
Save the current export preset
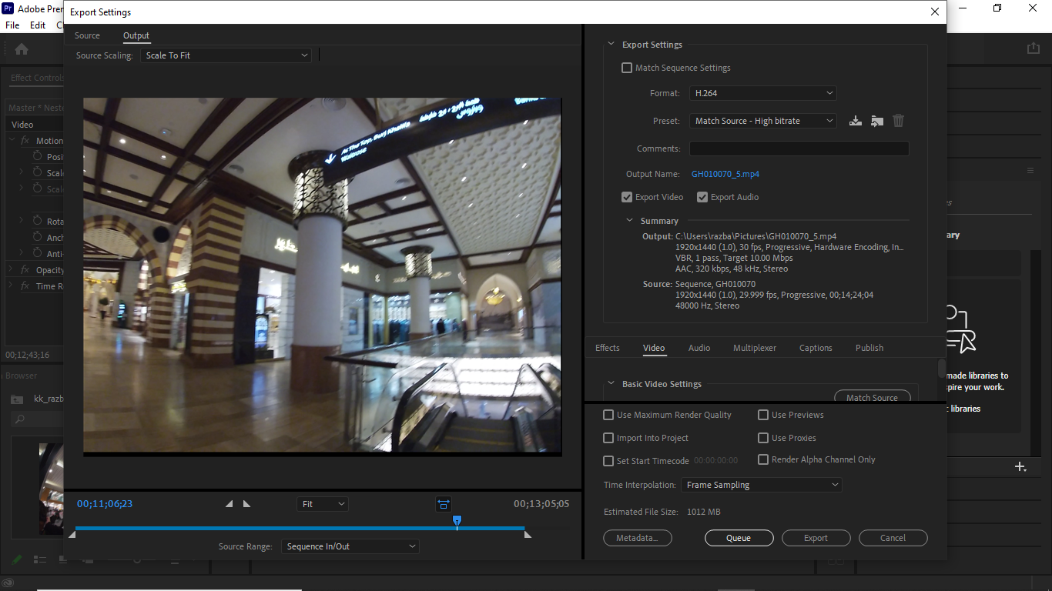(855, 121)
